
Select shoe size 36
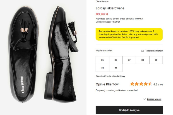116,60
